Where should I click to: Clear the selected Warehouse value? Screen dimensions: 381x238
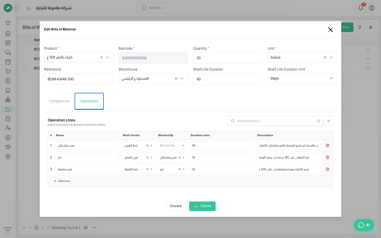[x=176, y=78]
